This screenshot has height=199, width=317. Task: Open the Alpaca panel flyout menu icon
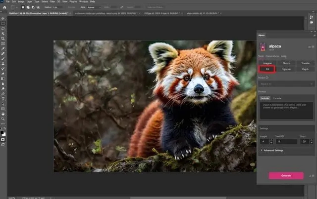pyautogui.click(x=315, y=35)
